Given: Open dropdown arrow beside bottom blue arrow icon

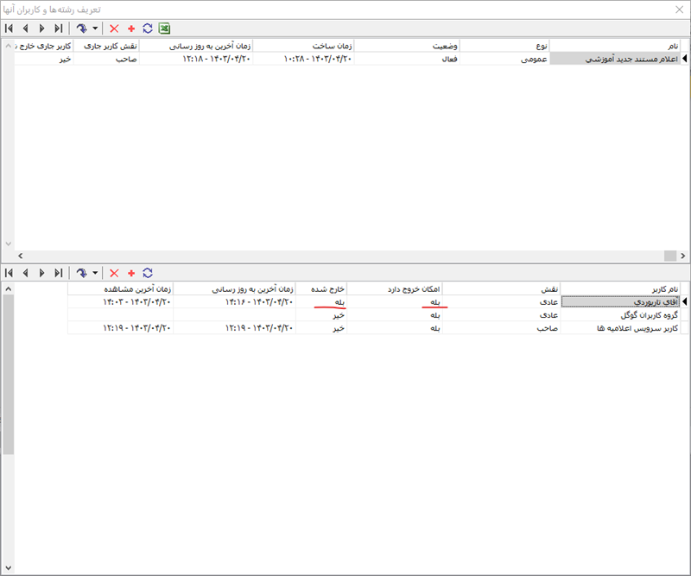Looking at the screenshot, I should pyautogui.click(x=95, y=272).
